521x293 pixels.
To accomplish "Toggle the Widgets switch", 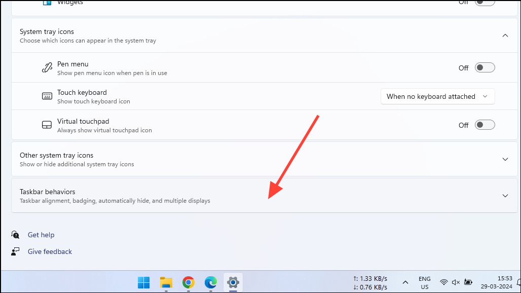I will pos(485,3).
